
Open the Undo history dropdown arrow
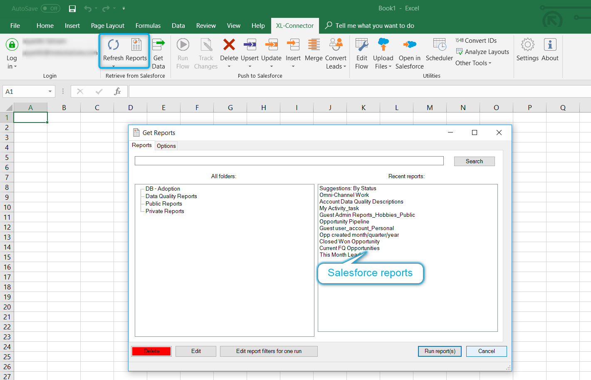tap(96, 8)
